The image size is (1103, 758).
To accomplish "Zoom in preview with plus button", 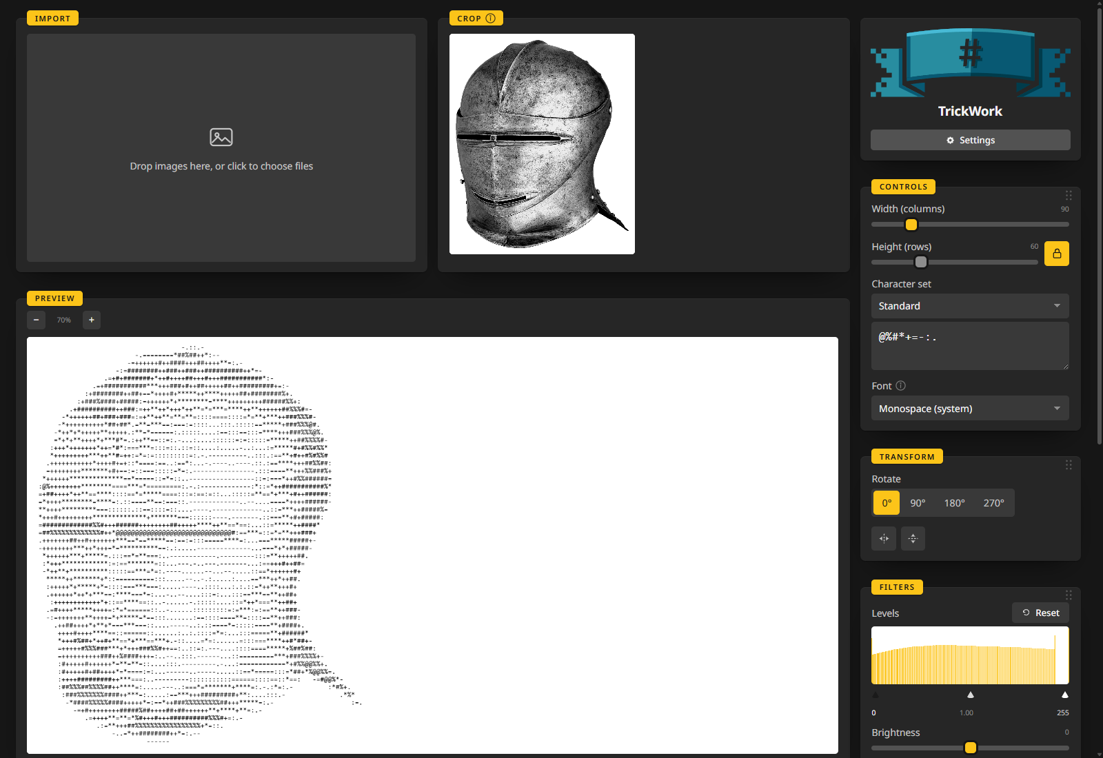I will pos(92,320).
